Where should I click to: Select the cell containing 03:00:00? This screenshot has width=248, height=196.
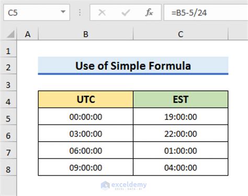(x=86, y=133)
